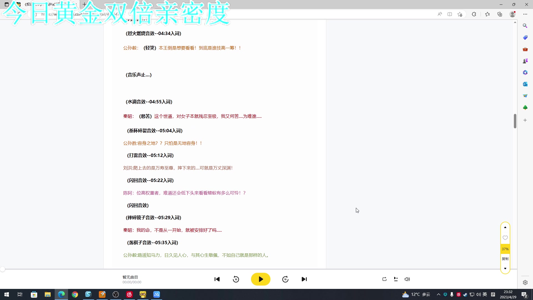533x300 pixels.
Task: Switch input language 英 indicator
Action: (x=485, y=294)
